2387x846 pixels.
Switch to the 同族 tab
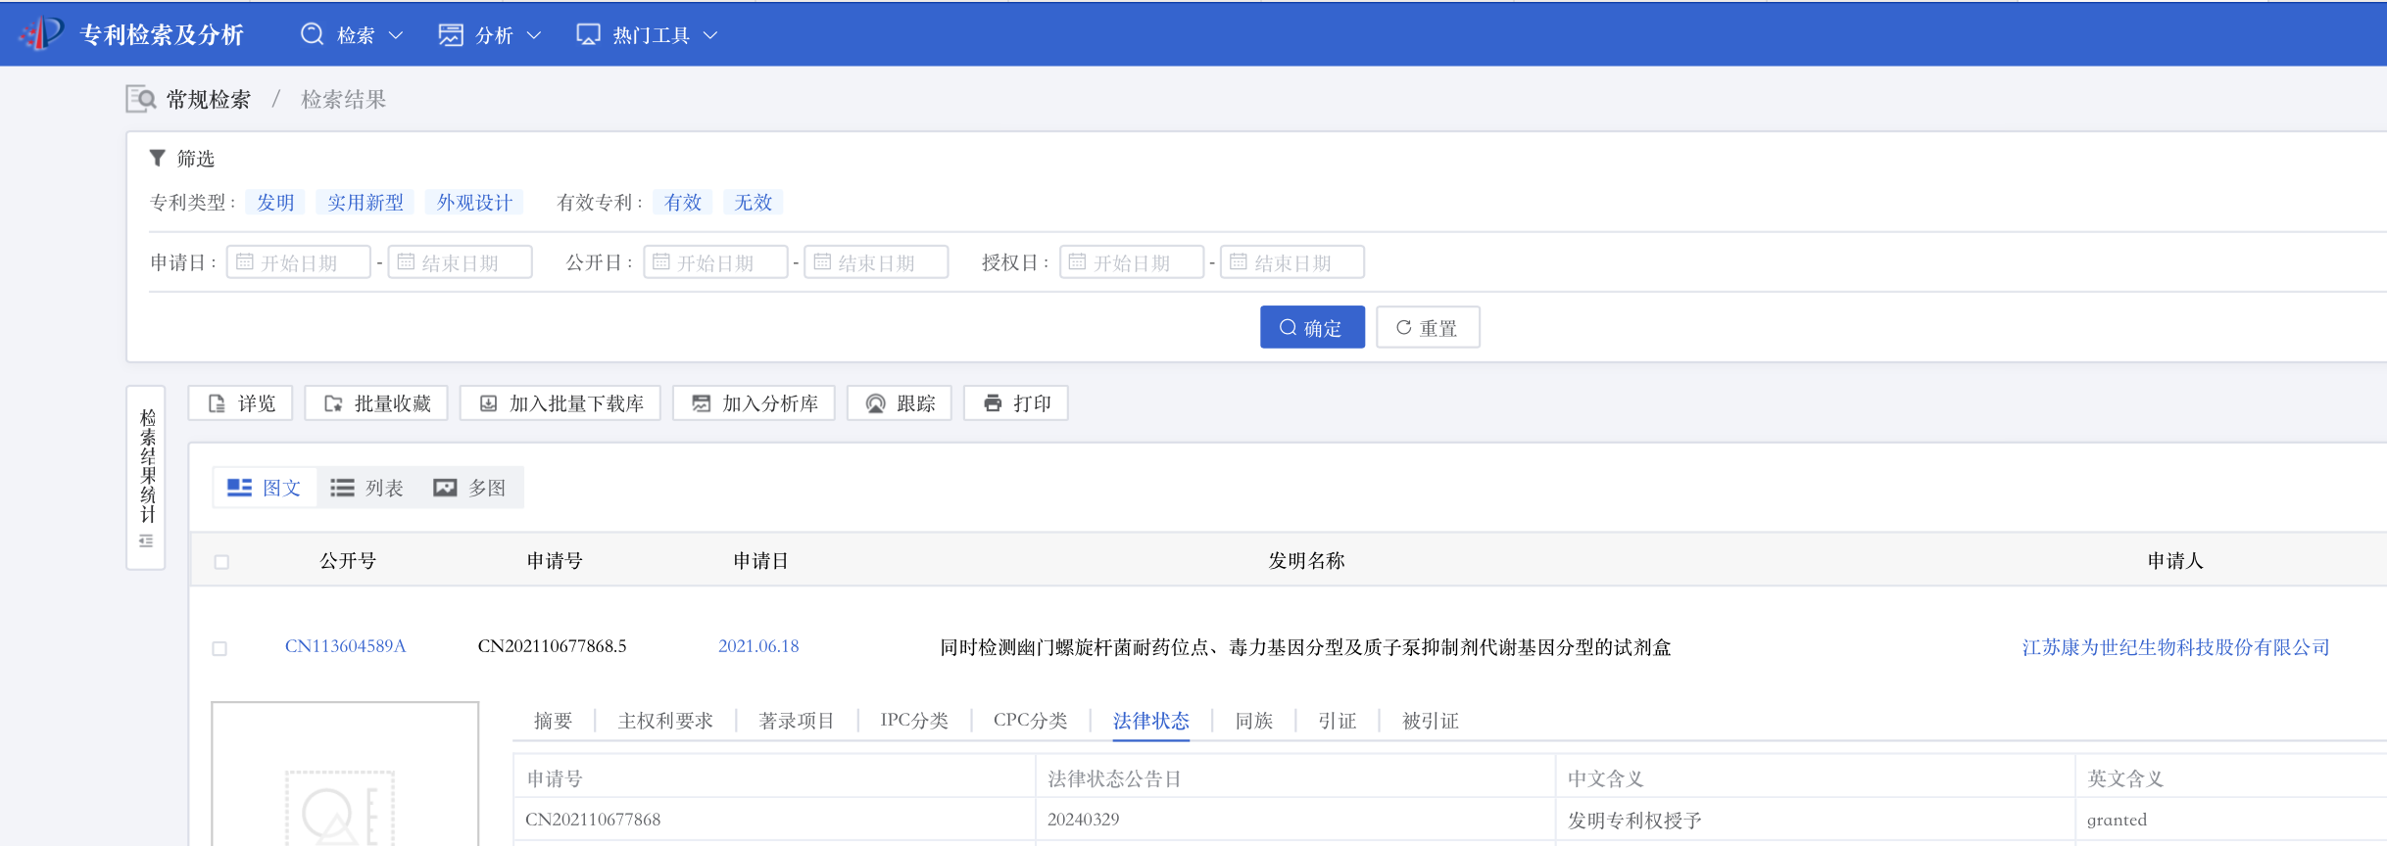[x=1254, y=721]
